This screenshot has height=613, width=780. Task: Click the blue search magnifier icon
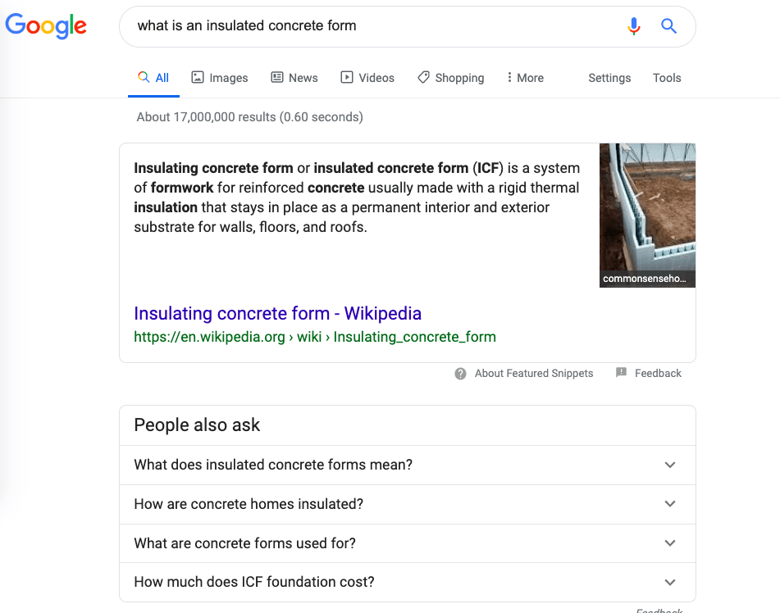[x=669, y=26]
